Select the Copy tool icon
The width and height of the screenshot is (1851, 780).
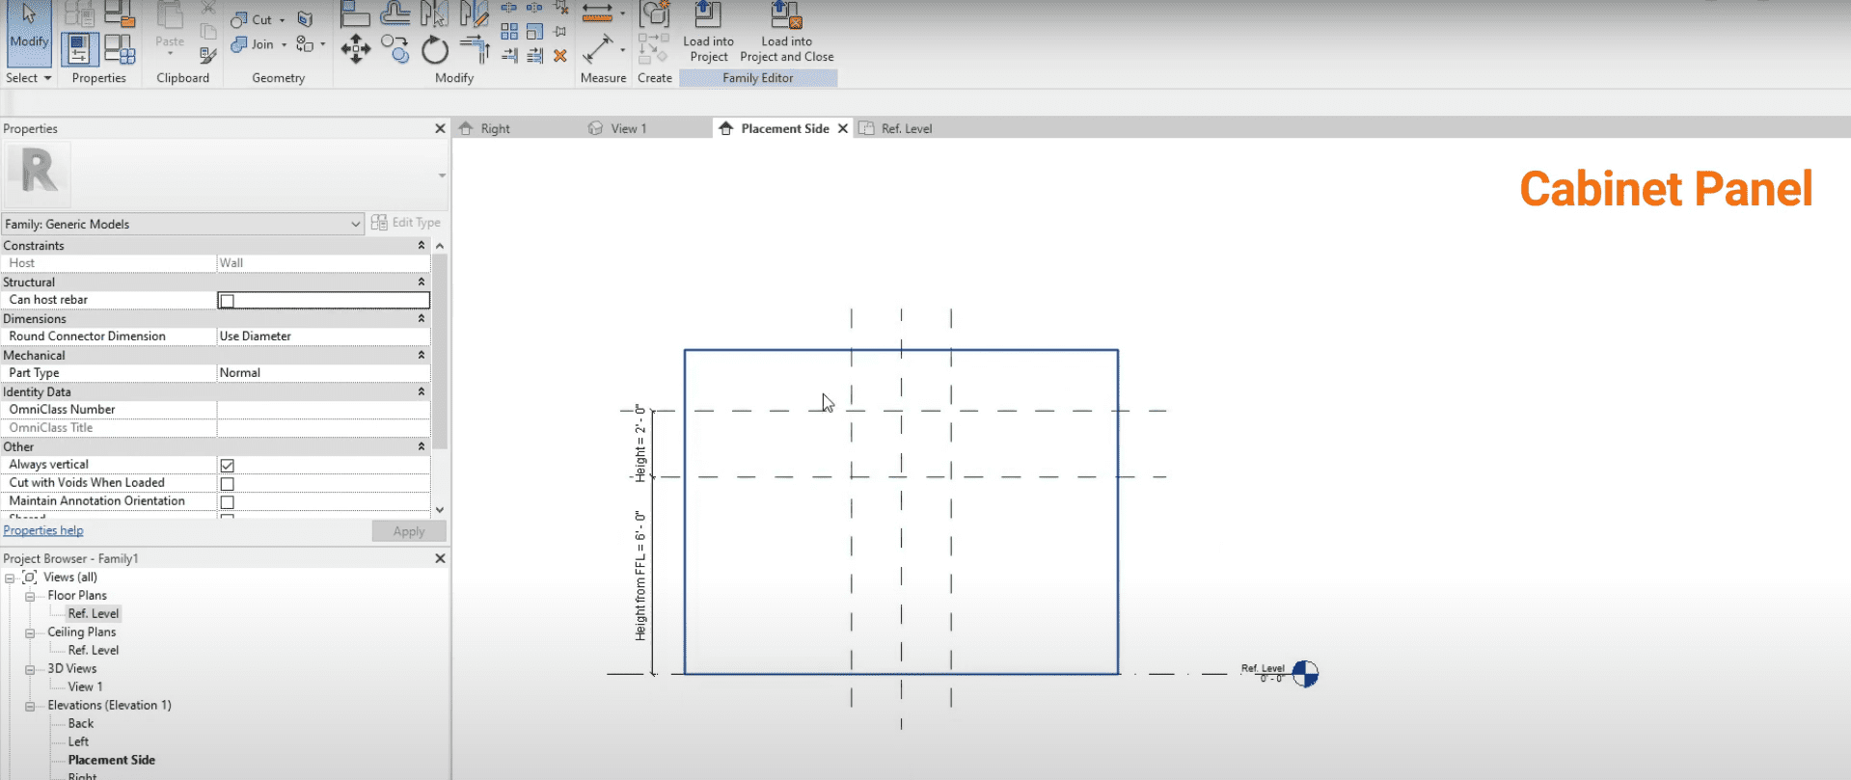[395, 48]
